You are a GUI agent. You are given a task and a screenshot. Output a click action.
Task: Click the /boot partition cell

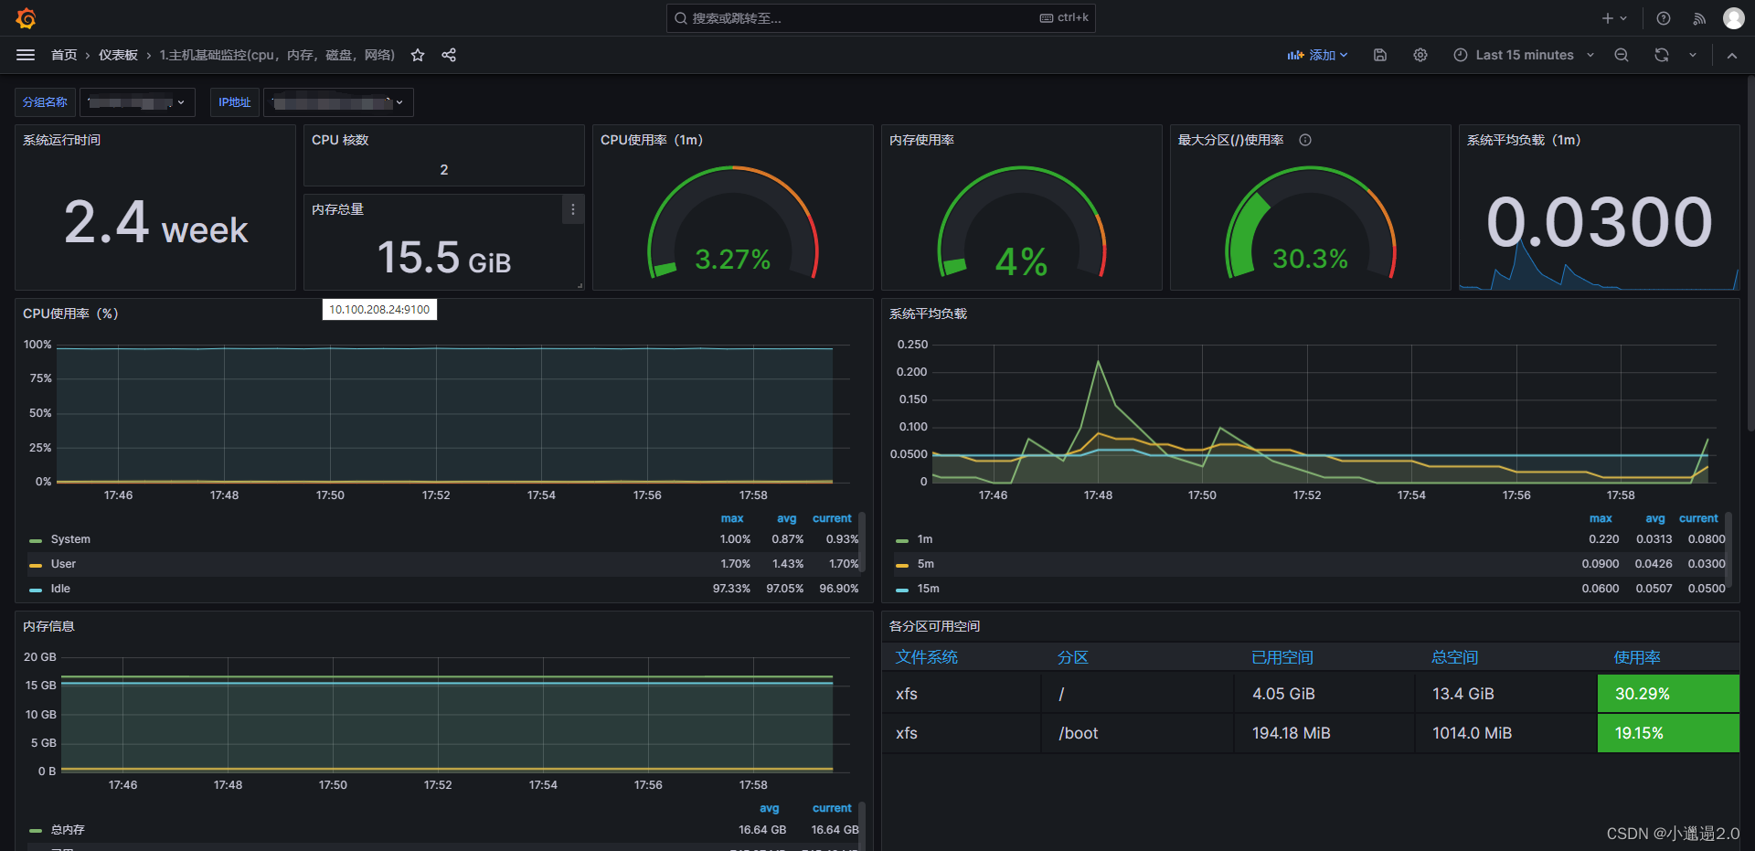[1137, 733]
